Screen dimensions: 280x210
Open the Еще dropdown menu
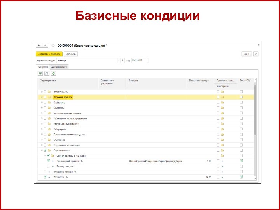coord(247,54)
